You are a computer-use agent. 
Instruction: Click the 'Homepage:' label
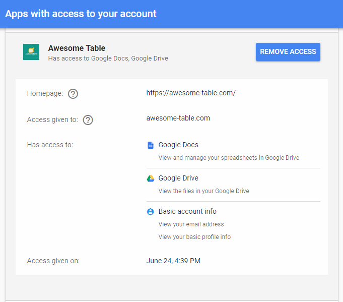(45, 93)
